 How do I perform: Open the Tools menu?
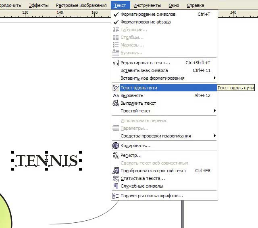[x=147, y=5]
